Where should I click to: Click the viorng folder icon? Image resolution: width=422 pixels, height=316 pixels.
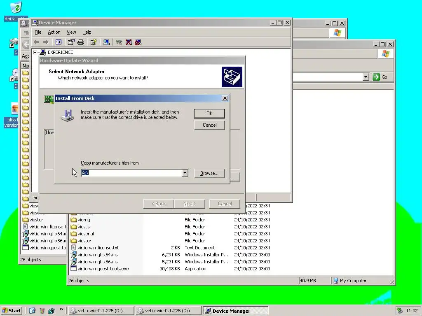[x=73, y=220]
